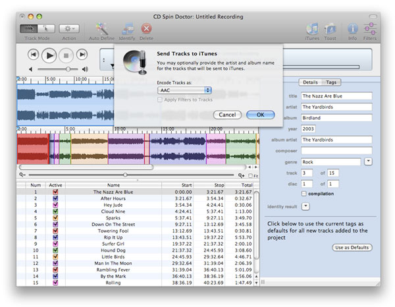Image resolution: width=395 pixels, height=307 pixels.
Task: Toggle Apply Filters to Tracks checkbox
Action: pos(160,100)
